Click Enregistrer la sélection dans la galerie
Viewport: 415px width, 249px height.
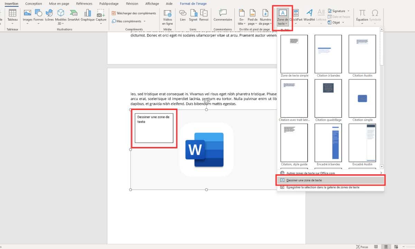[331, 187]
